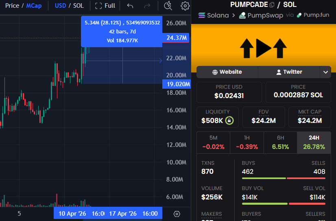Open chart settings gear
This screenshot has width=336, height=221.
(185, 6)
